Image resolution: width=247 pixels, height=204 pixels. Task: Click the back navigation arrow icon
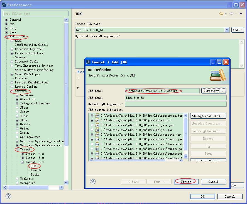click(221, 14)
